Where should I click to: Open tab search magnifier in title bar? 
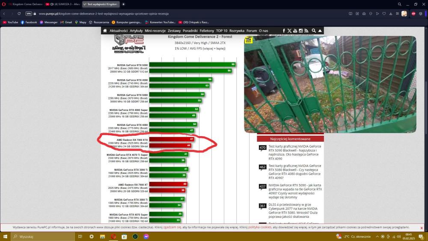point(399,4)
